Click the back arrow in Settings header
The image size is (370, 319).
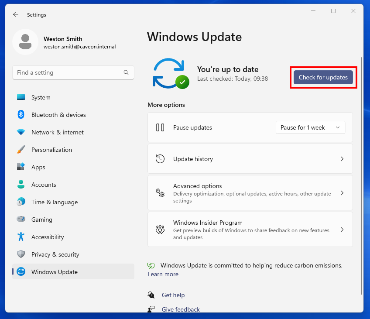click(x=16, y=15)
